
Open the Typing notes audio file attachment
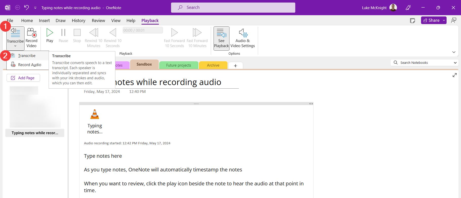[x=95, y=122]
